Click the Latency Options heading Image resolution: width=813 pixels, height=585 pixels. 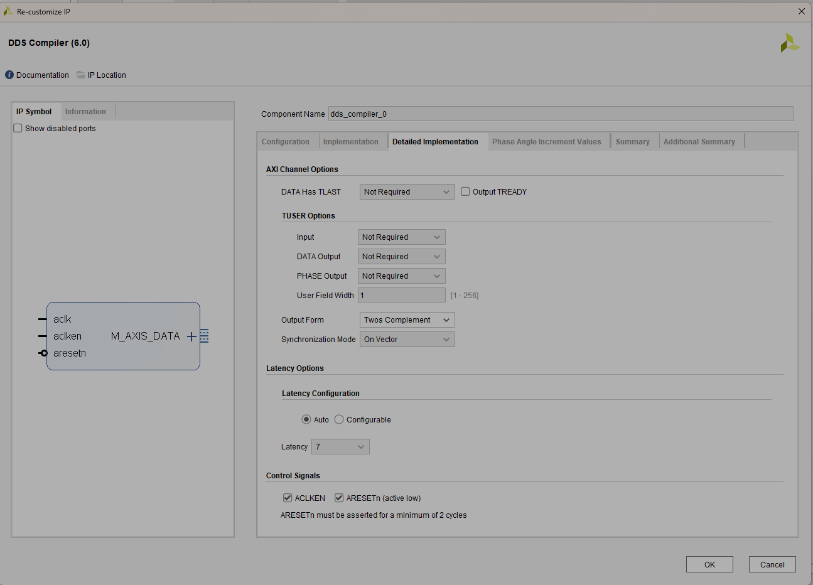coord(295,368)
